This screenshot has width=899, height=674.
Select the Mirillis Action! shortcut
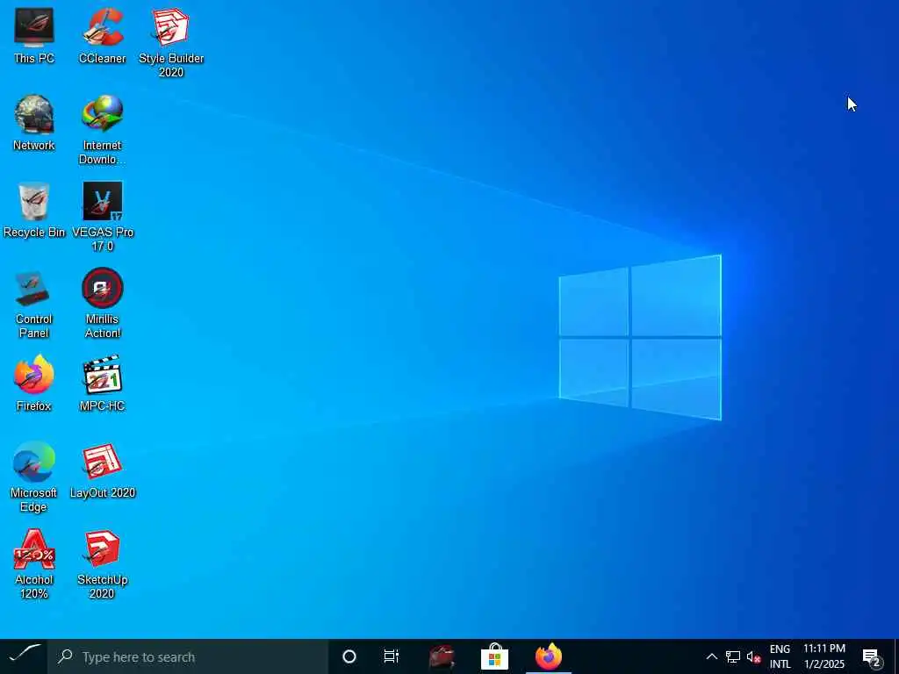click(x=102, y=304)
